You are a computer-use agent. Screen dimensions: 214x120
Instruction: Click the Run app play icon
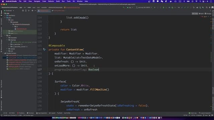[x=154, y=7]
